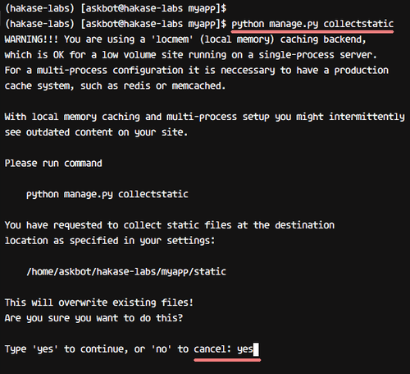Viewport: 410px width, 374px height.
Task: Click the line 'which is OK for a low volume site'
Action: 191,55
